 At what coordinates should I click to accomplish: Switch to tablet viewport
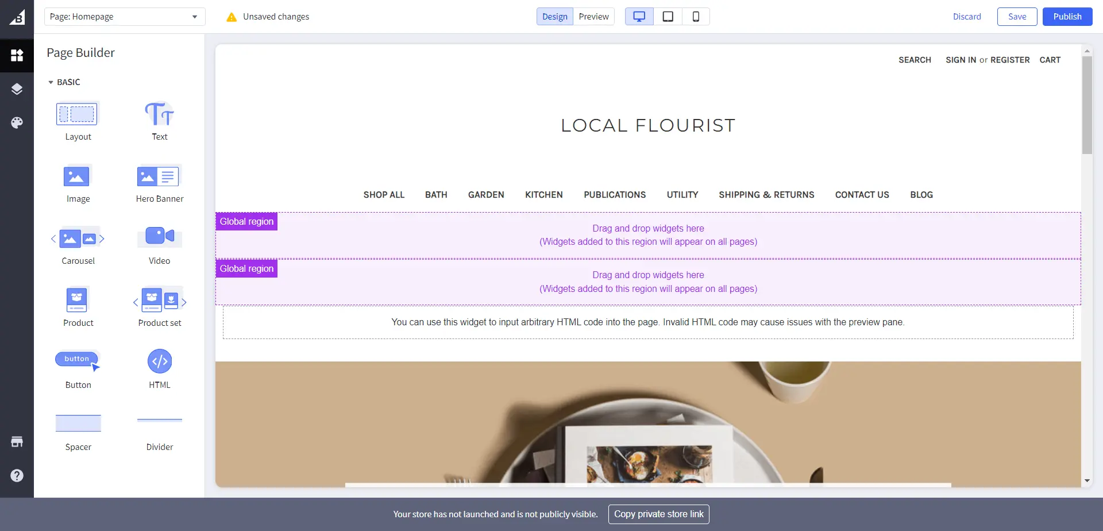click(x=668, y=17)
